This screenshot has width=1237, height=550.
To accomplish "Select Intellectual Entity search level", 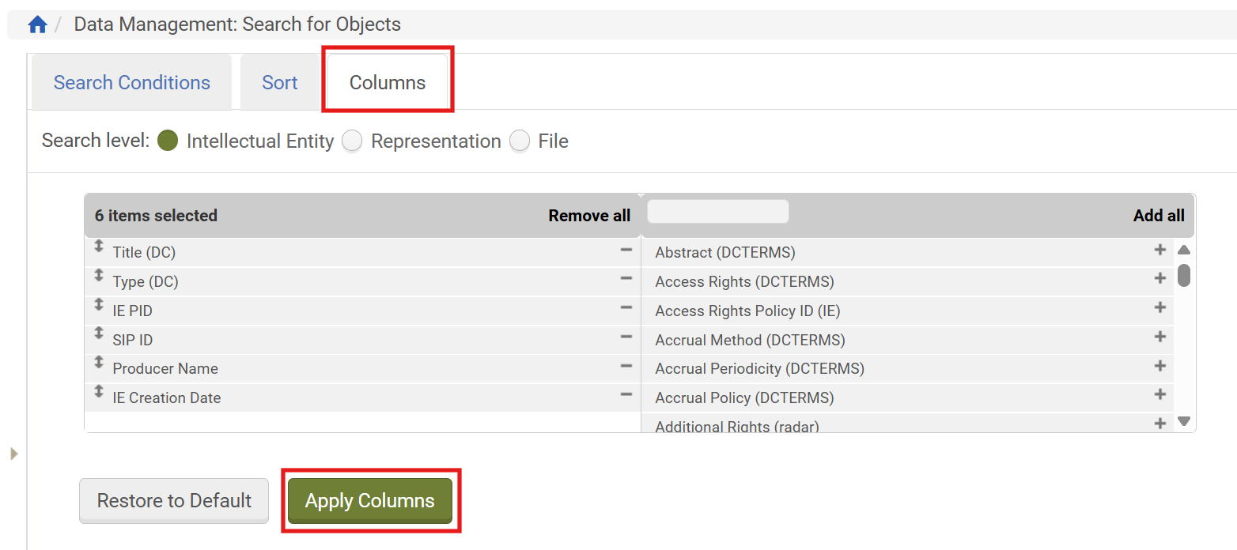I will pos(167,141).
